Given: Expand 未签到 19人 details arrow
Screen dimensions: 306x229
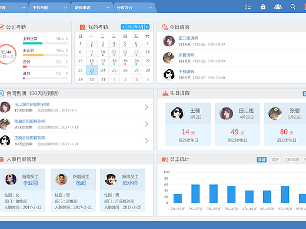Looking at the screenshot, I should point(67,50).
